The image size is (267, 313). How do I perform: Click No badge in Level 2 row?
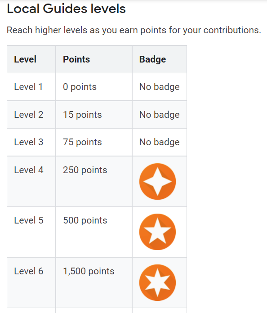160,115
